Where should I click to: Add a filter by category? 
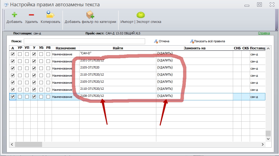(90, 17)
